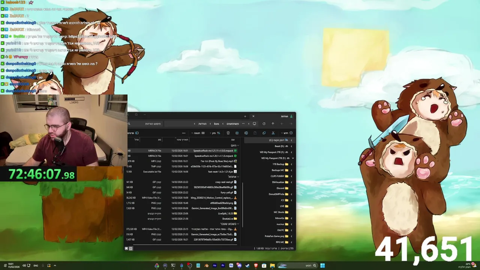Click the Share icon in Explorer toolbar
The width and height of the screenshot is (480, 270).
pos(237,133)
